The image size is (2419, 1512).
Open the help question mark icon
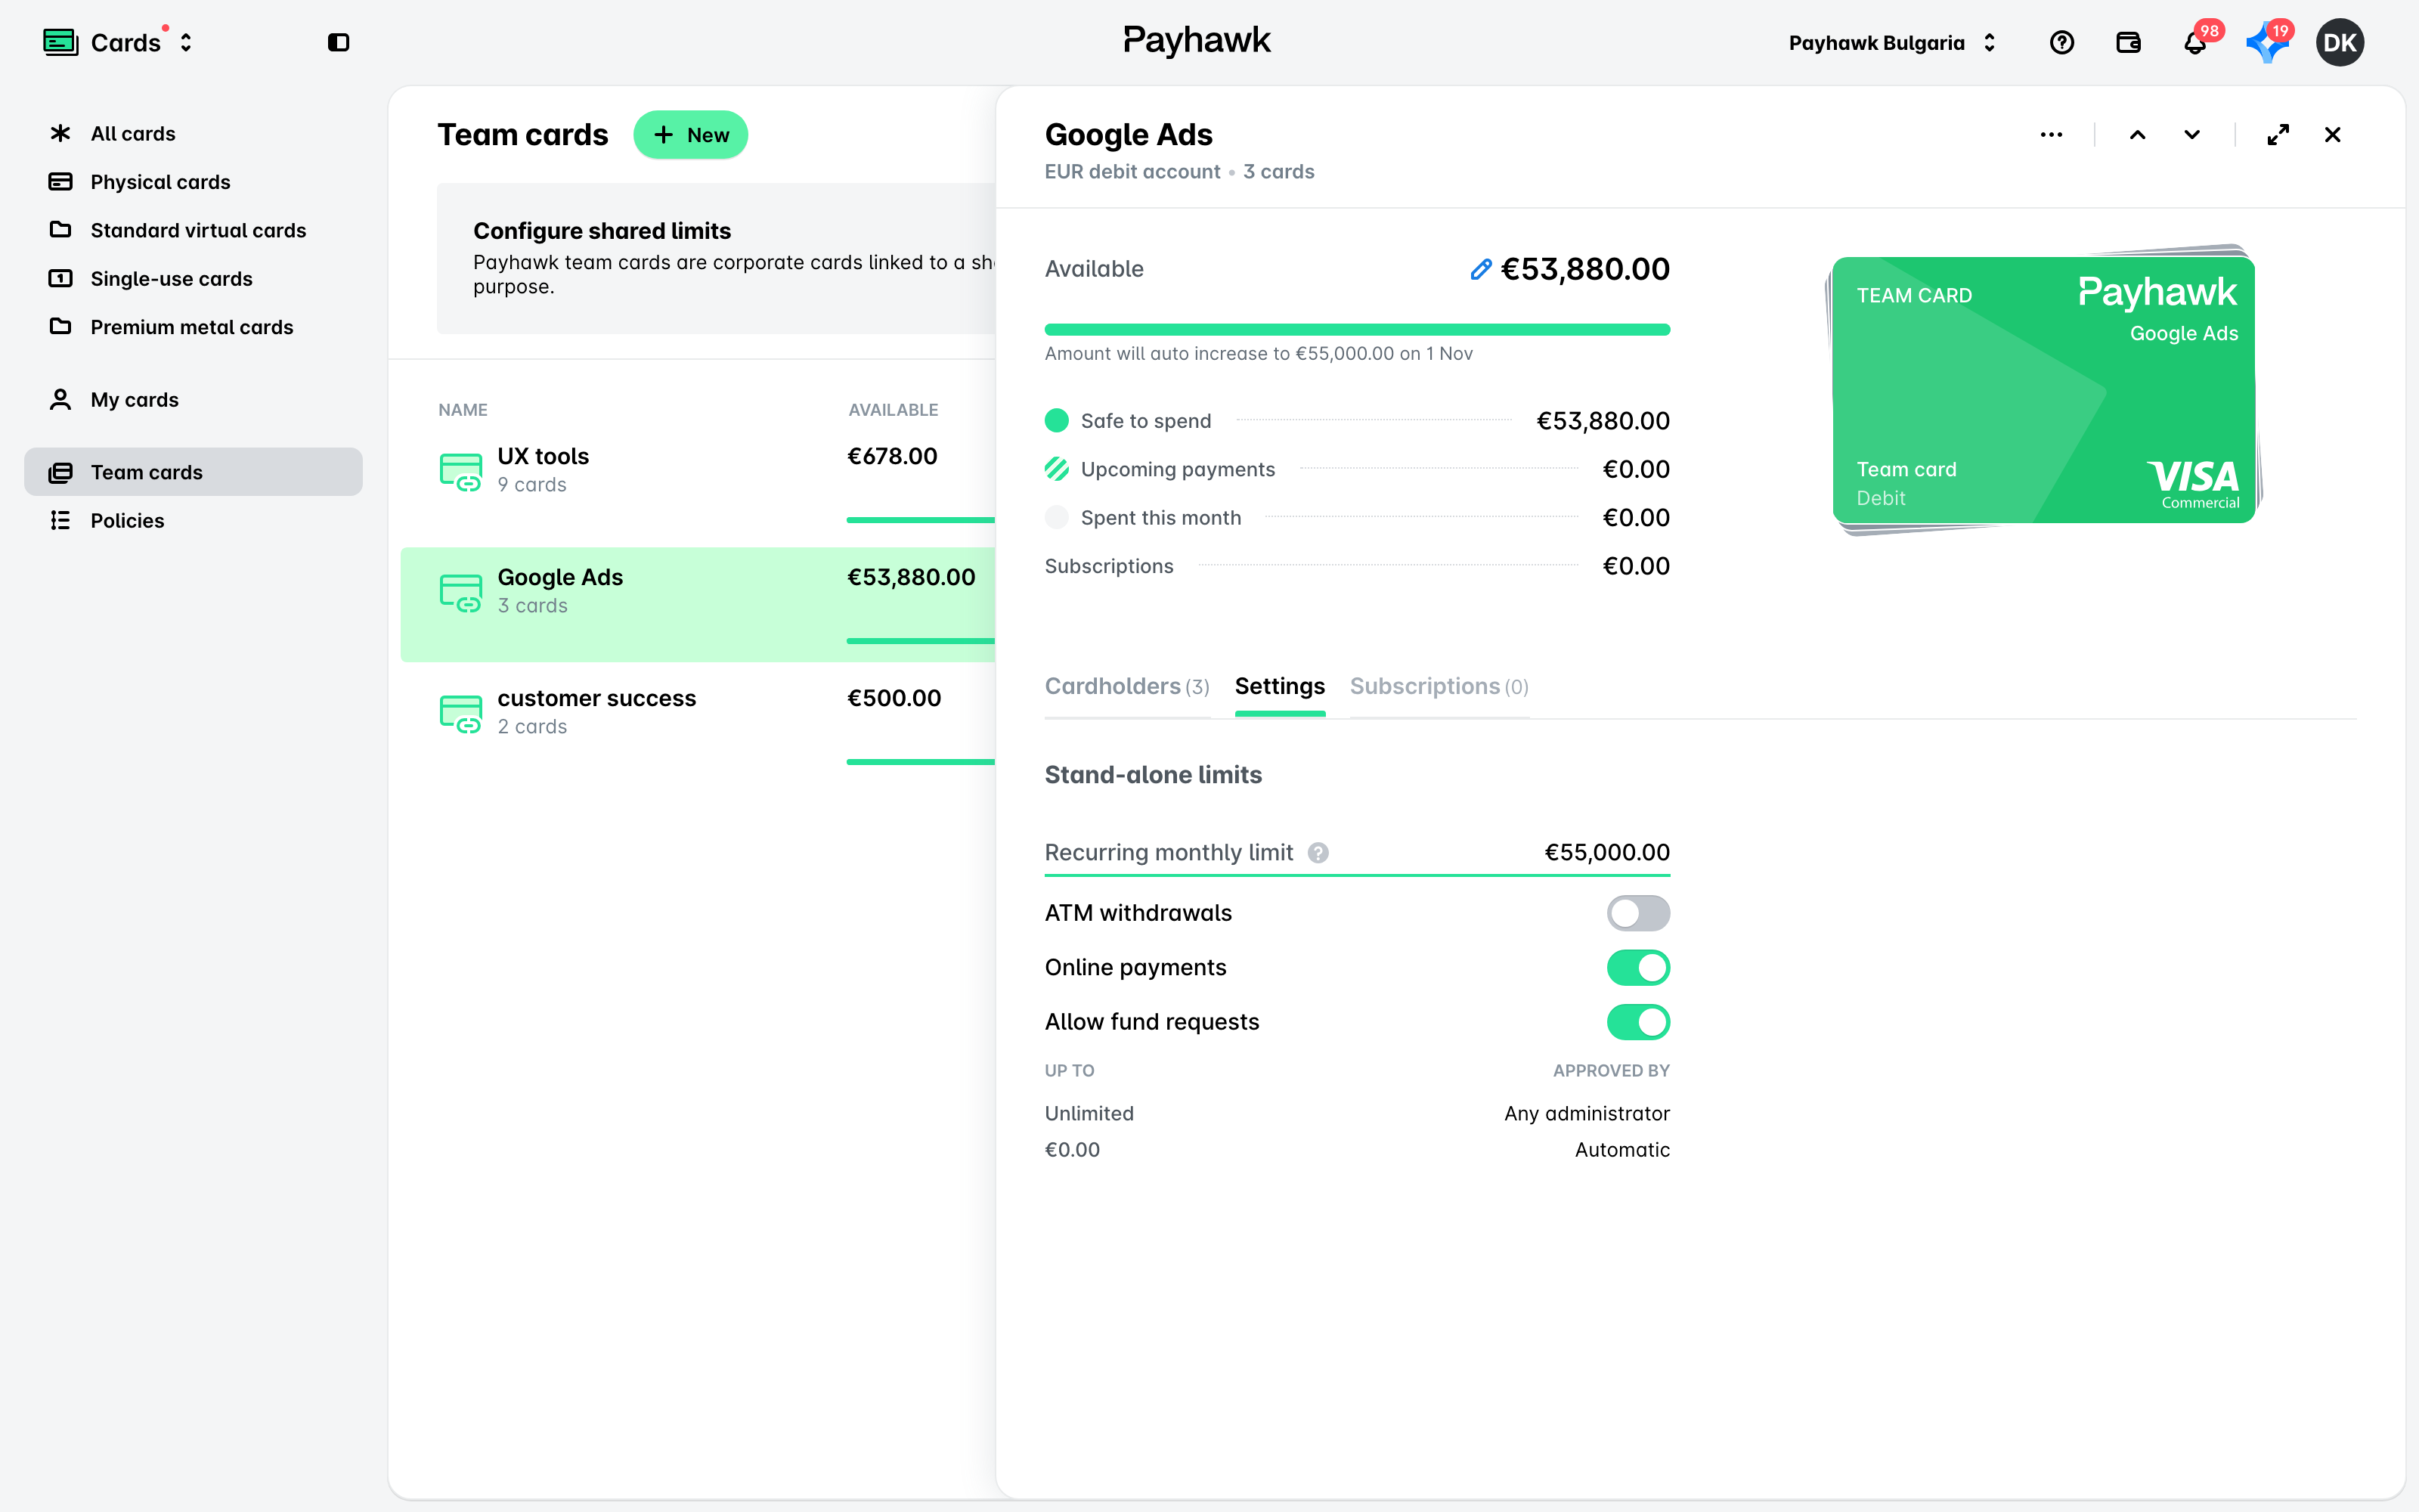click(x=2061, y=42)
